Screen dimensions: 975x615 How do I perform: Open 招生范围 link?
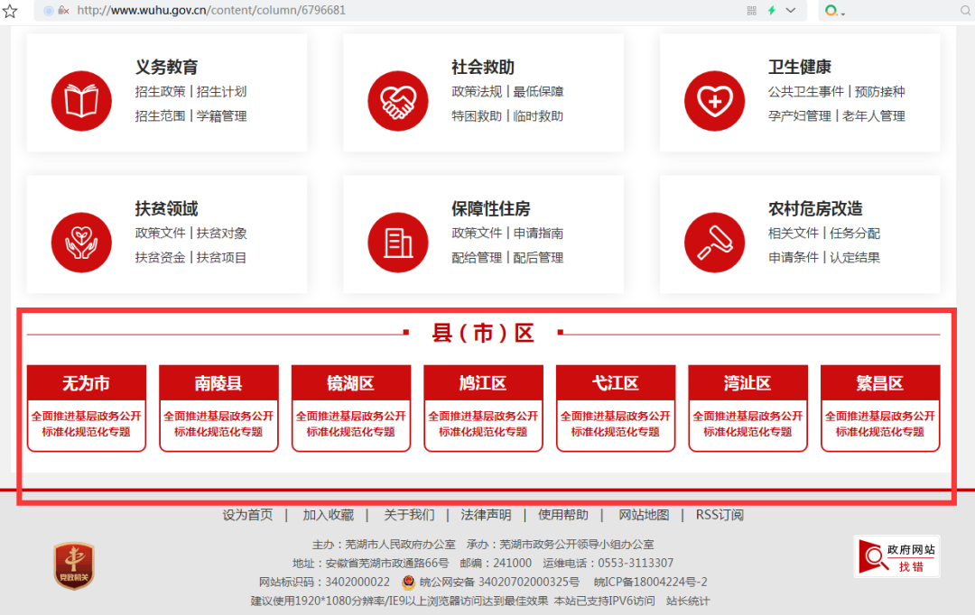point(160,116)
